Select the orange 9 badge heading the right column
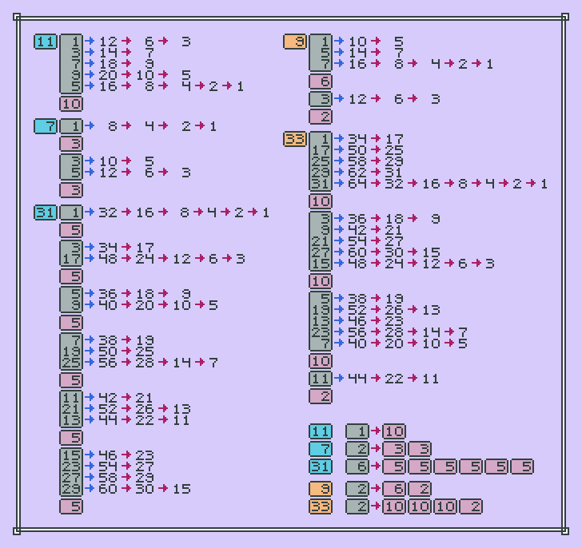 pyautogui.click(x=295, y=42)
